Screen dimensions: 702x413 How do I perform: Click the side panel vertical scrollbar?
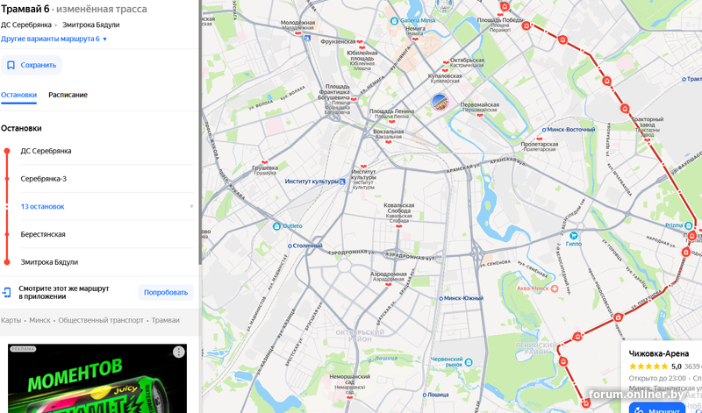coord(200,134)
